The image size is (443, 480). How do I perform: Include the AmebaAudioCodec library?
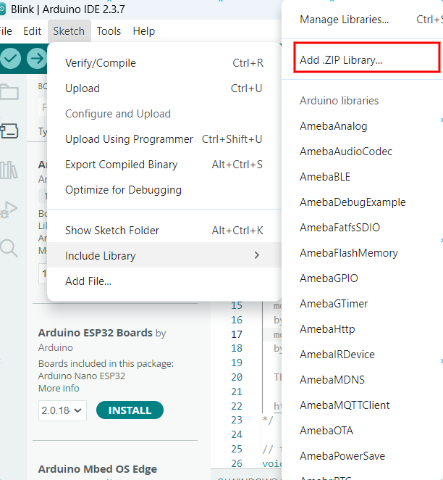click(363, 152)
